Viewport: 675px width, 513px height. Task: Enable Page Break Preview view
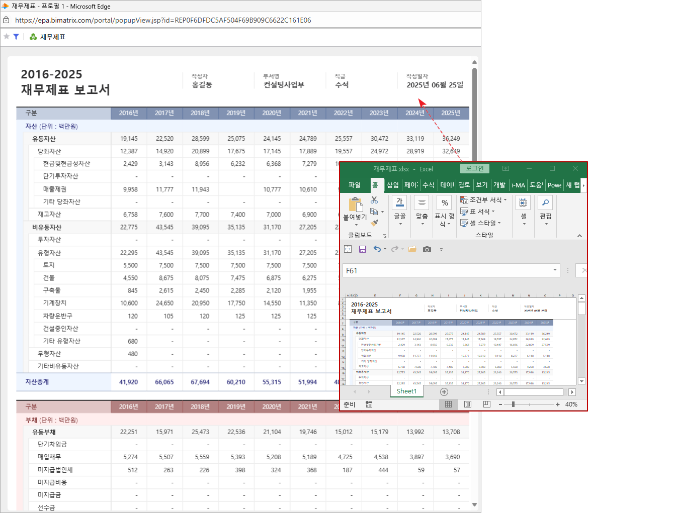click(486, 404)
